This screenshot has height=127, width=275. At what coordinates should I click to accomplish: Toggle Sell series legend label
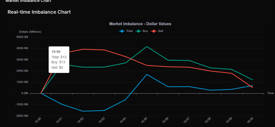click(161, 31)
